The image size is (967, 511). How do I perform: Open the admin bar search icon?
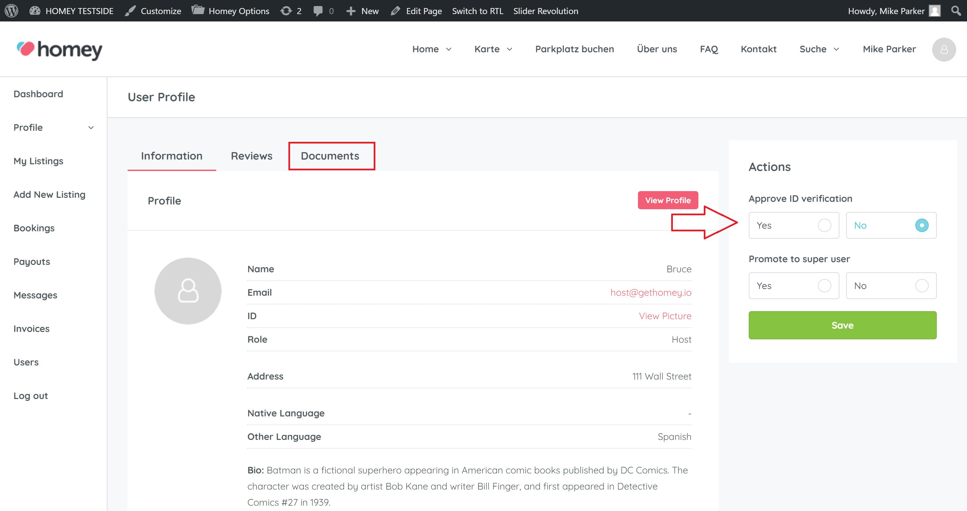[x=956, y=10]
